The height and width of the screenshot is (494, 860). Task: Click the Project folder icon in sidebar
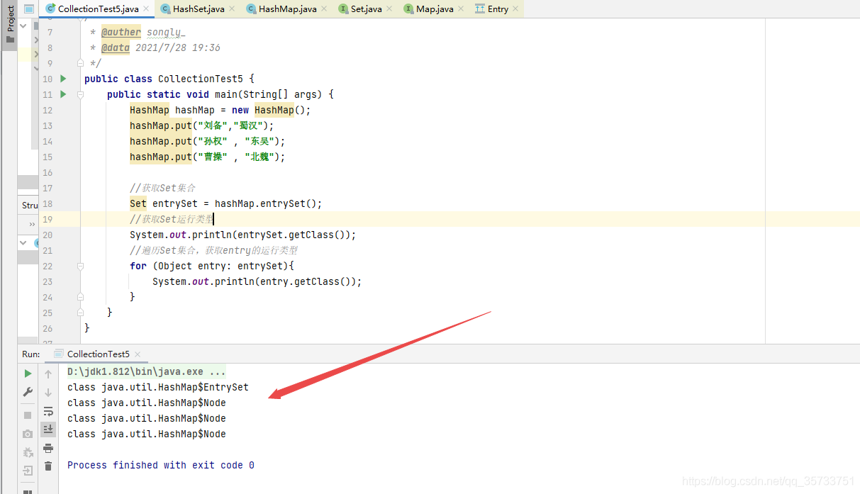[10, 40]
